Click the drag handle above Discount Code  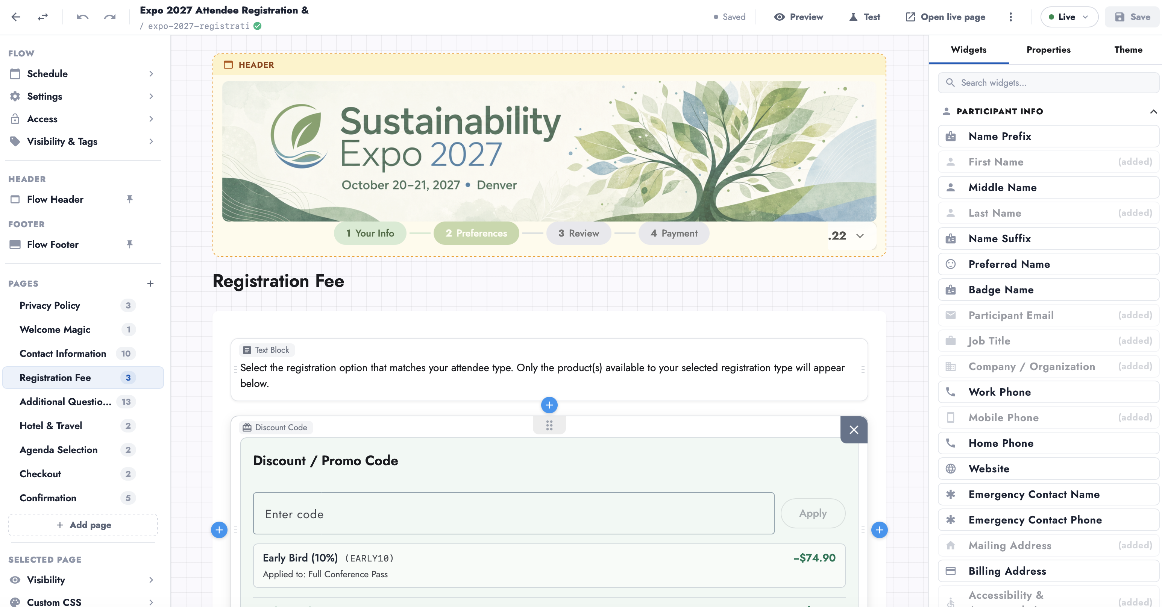click(549, 425)
